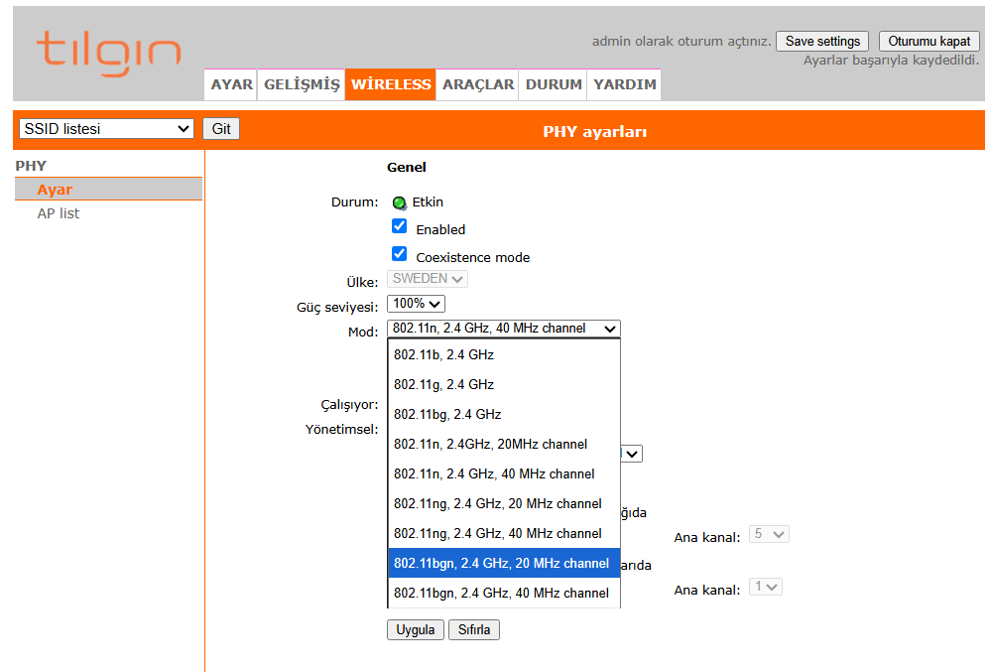
Task: Click the tilgin logo
Action: (109, 54)
